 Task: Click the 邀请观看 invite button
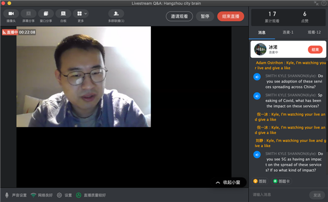179,16
